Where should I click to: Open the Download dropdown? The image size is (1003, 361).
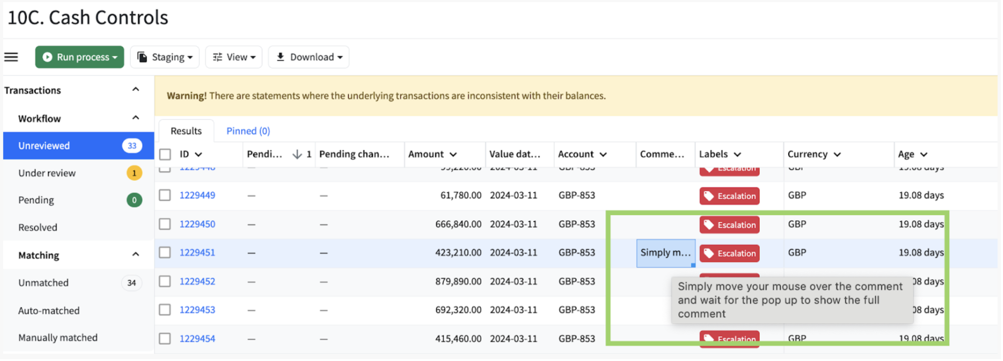tap(309, 57)
